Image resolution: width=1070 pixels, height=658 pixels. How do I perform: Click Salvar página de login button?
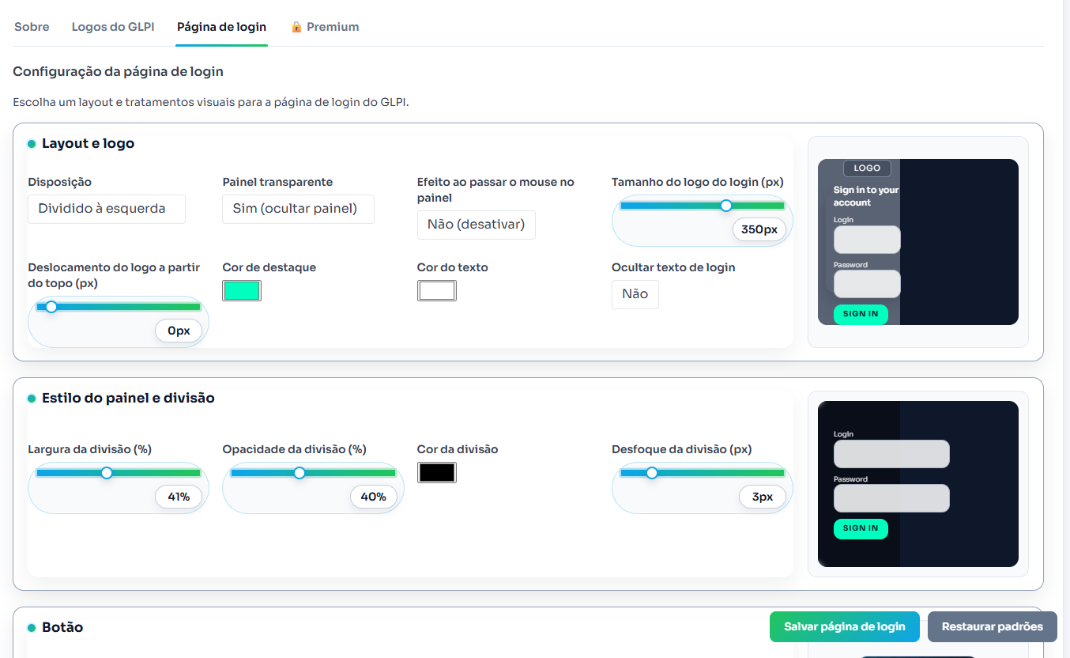tap(844, 626)
